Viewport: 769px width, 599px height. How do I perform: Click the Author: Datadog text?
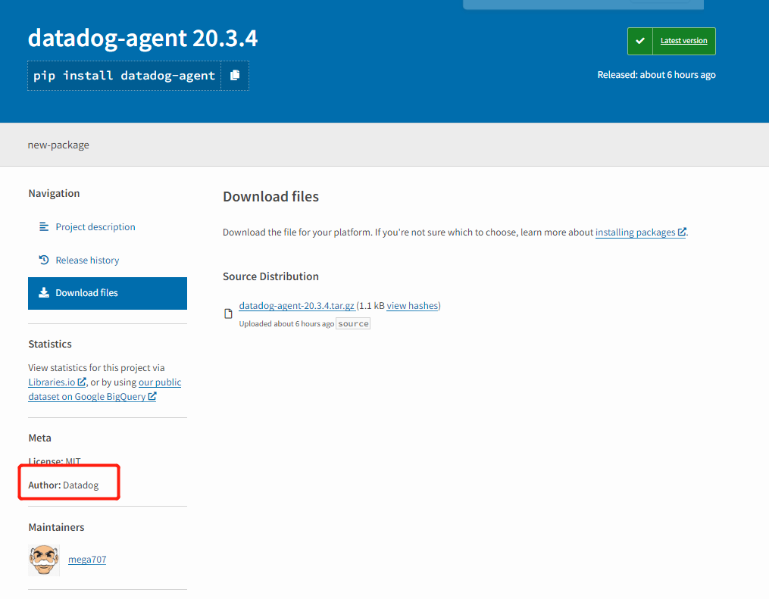pyautogui.click(x=64, y=485)
